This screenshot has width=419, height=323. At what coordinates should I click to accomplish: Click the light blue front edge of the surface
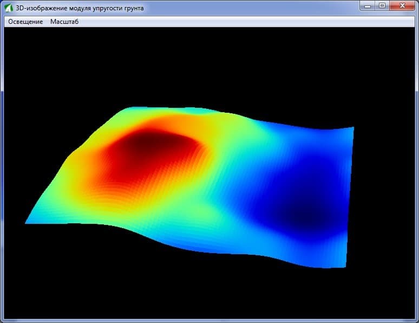pos(187,245)
